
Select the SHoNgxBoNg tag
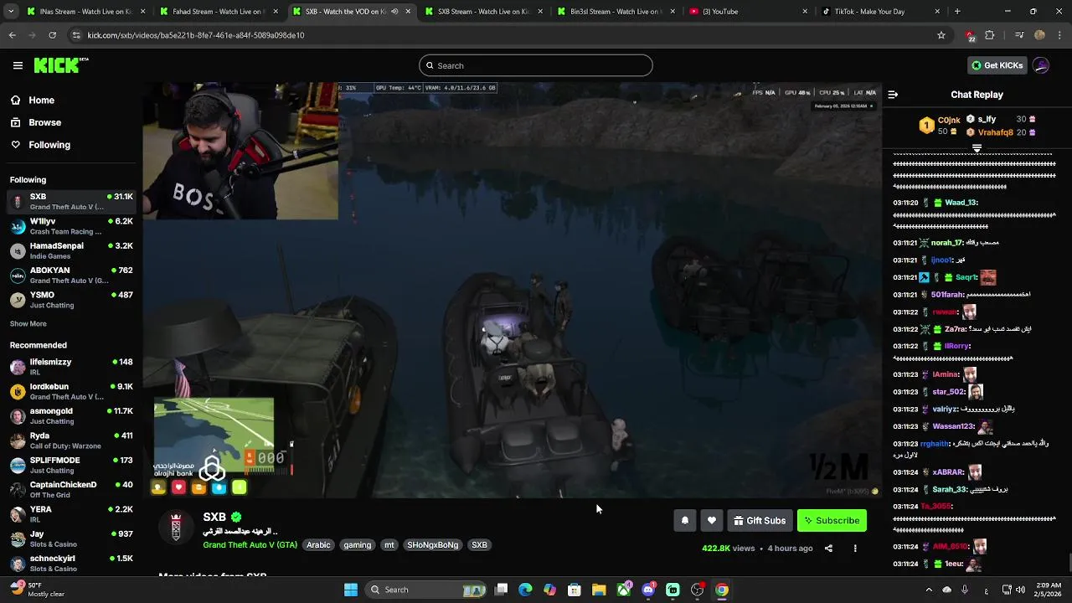click(433, 544)
